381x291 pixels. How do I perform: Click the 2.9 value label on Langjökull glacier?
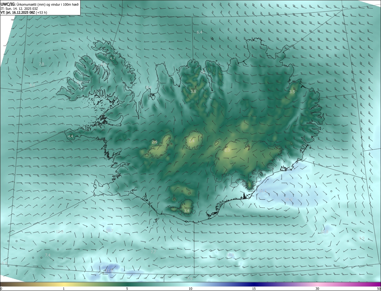point(154,142)
